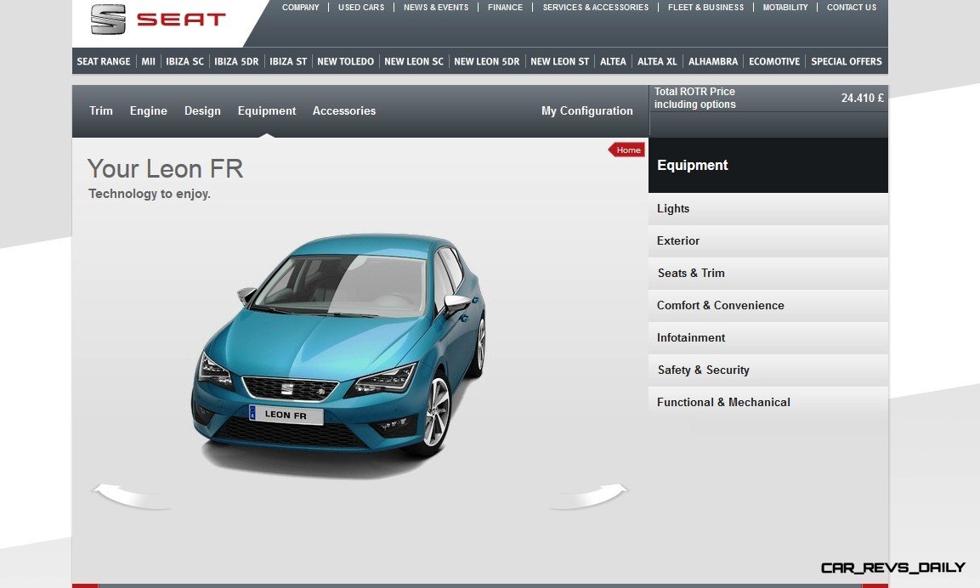Select New Leon 5DR model
980x588 pixels.
[x=487, y=61]
